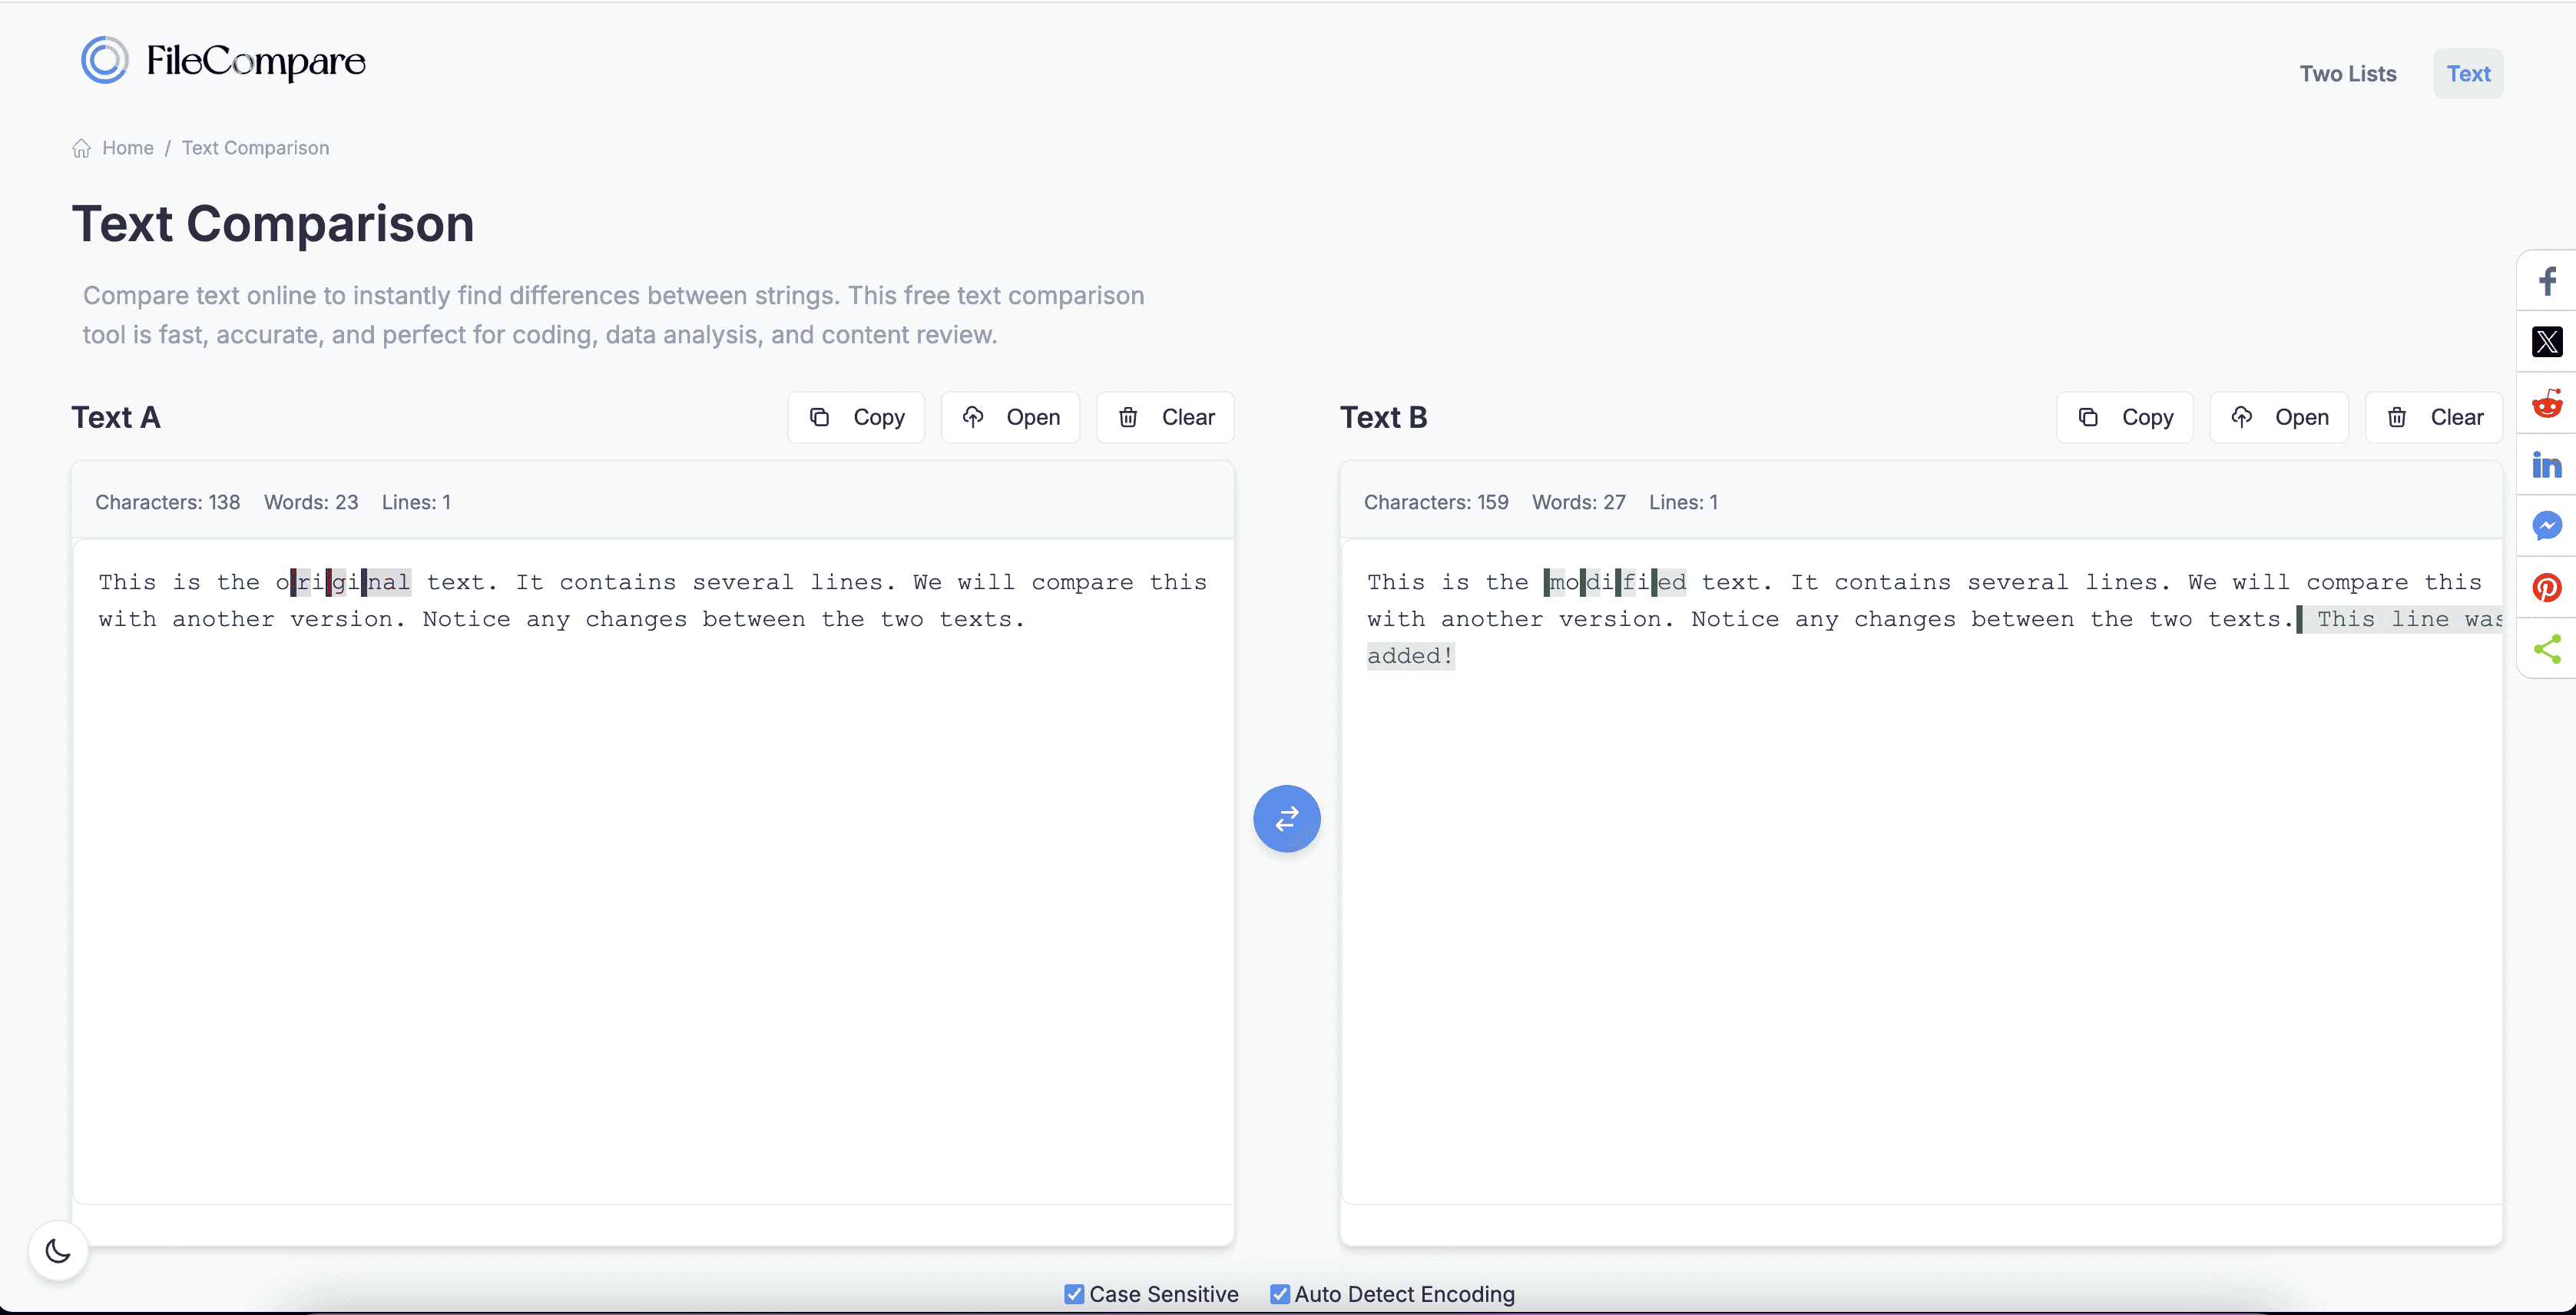This screenshot has height=1315, width=2576.
Task: Click the Reddit share icon
Action: pyautogui.click(x=2547, y=404)
